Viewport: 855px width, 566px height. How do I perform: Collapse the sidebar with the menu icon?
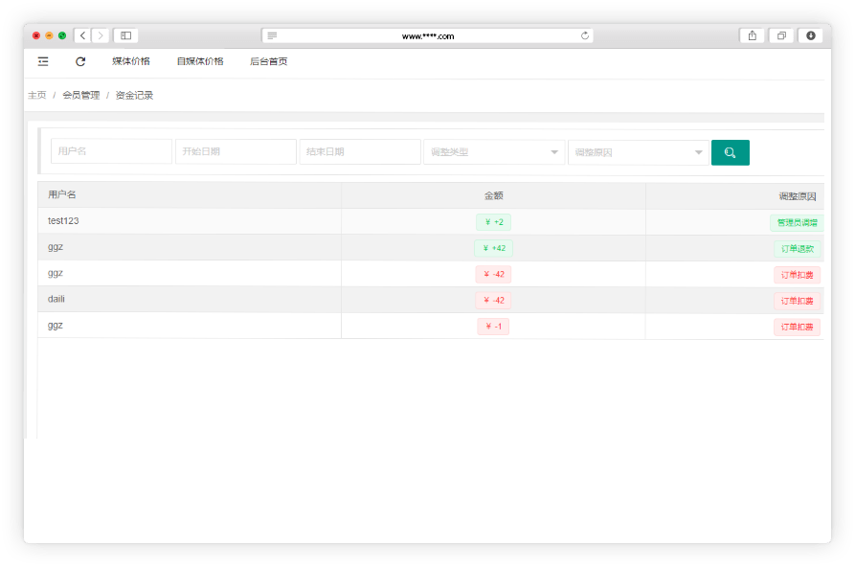(x=43, y=61)
